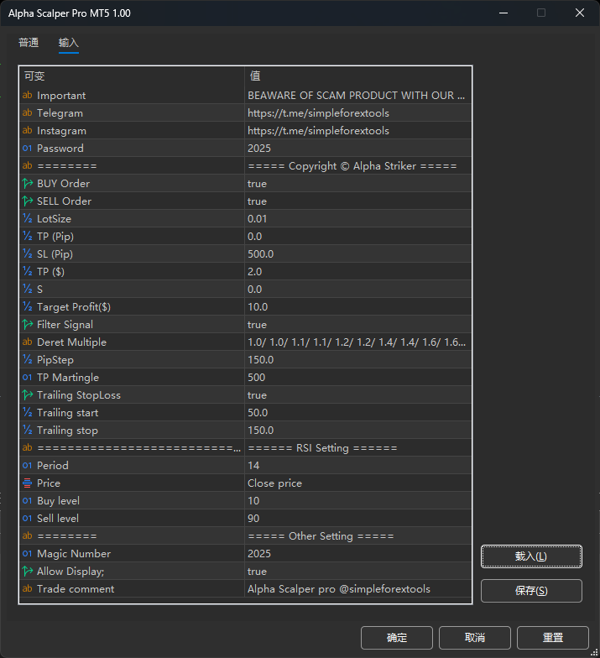Click the string icon beside Trade comment
This screenshot has height=658, width=600.
27,589
